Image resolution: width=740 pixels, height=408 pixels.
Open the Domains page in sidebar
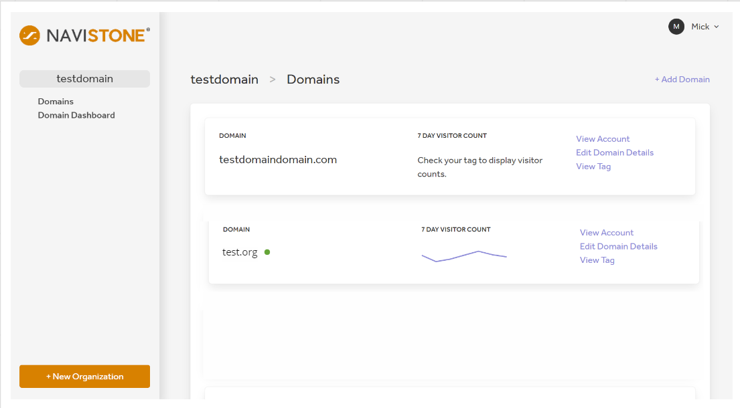[56, 102]
